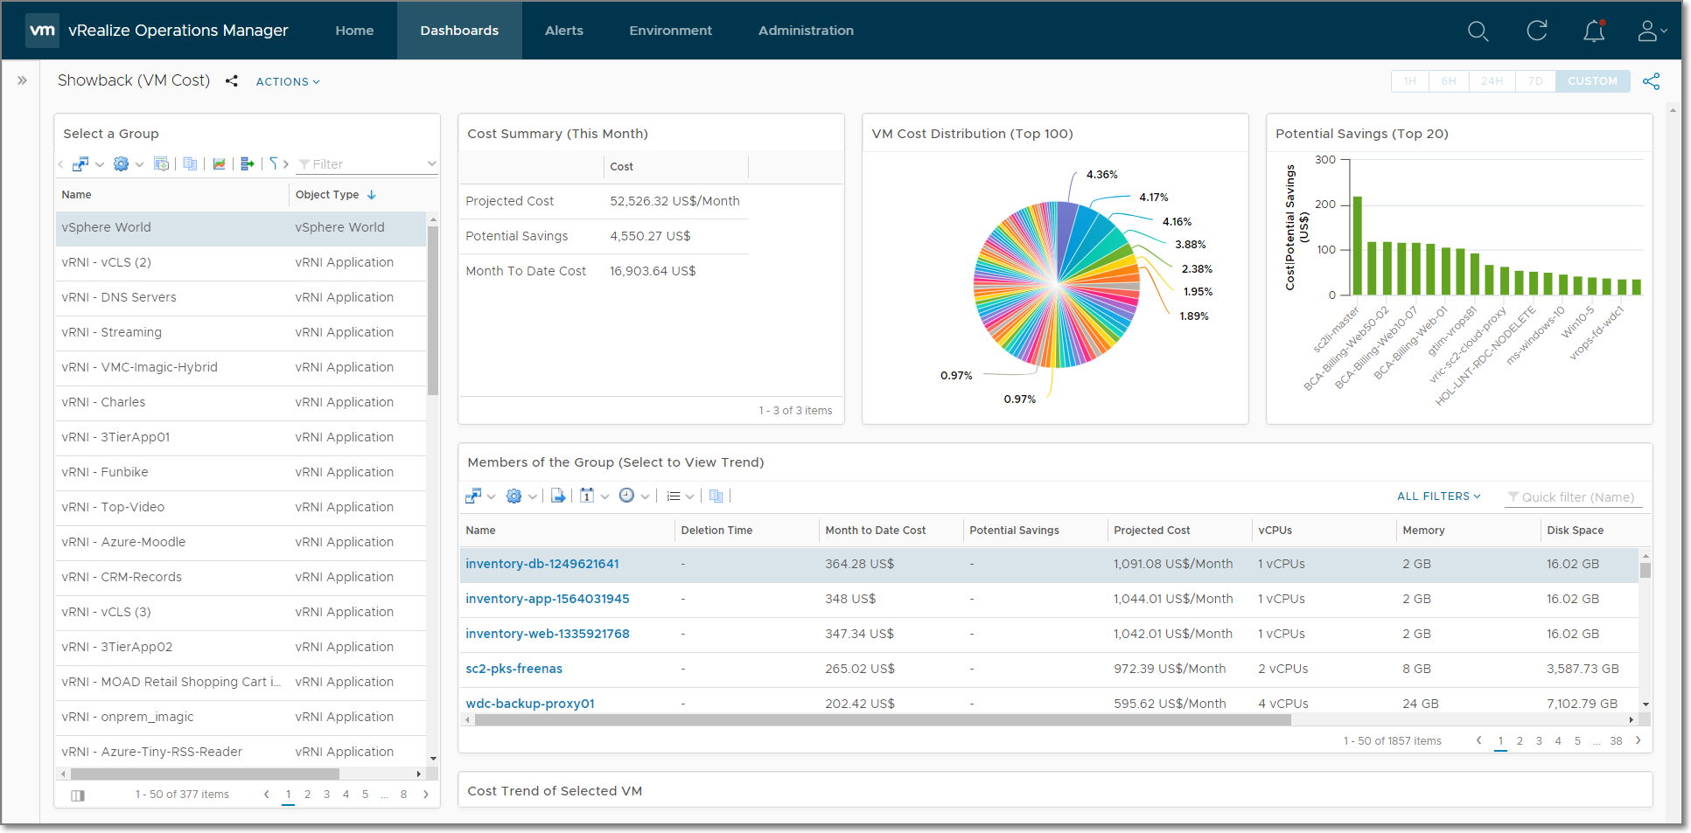Image resolution: width=1691 pixels, height=833 pixels.
Task: Open the Environment tab
Action: click(x=671, y=31)
